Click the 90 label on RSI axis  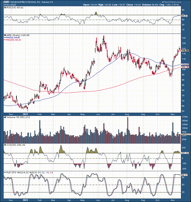[x=183, y=10]
